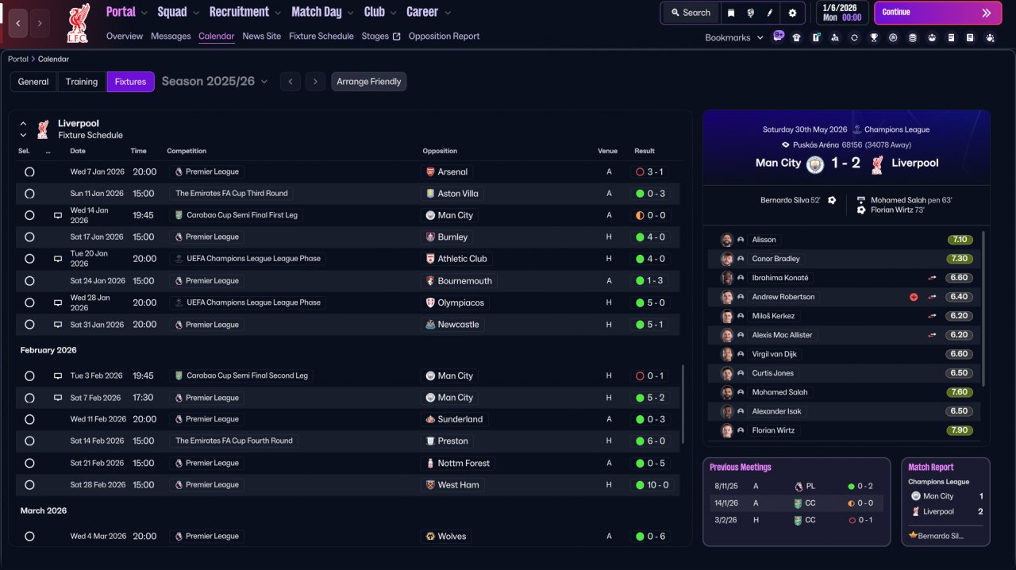Open the Overview sub-menu item
This screenshot has height=570, width=1016.
click(x=125, y=37)
